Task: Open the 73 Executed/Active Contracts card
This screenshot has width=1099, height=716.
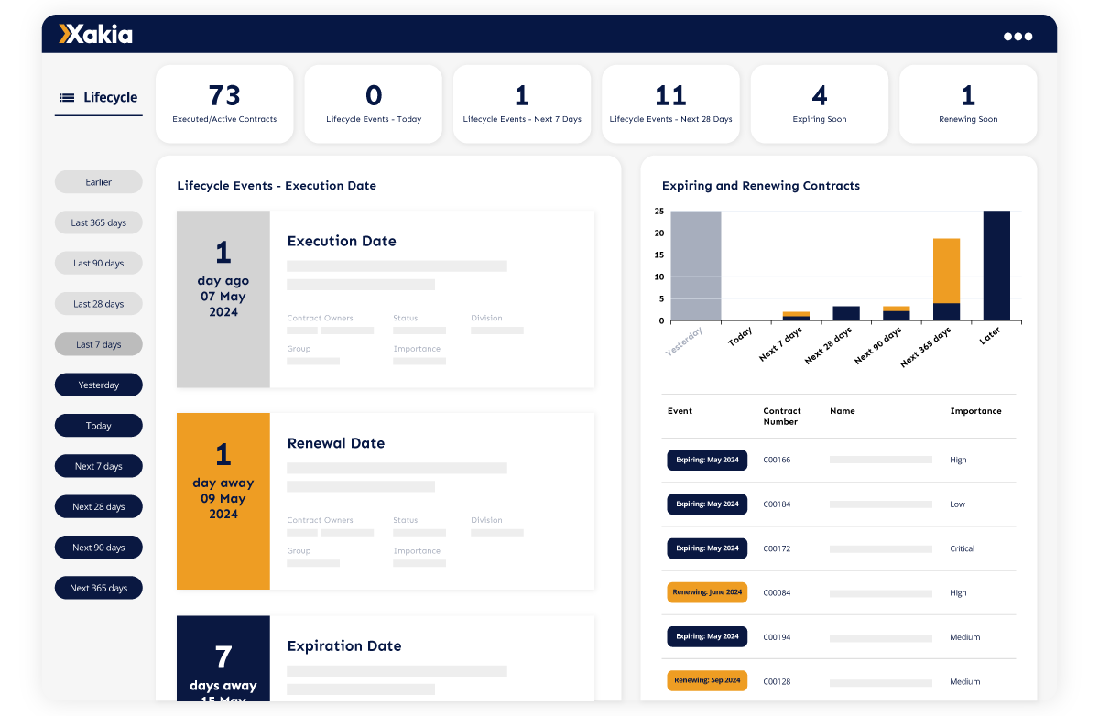Action: (x=224, y=103)
